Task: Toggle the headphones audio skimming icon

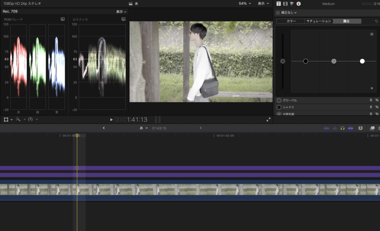Action: pyautogui.click(x=342, y=128)
